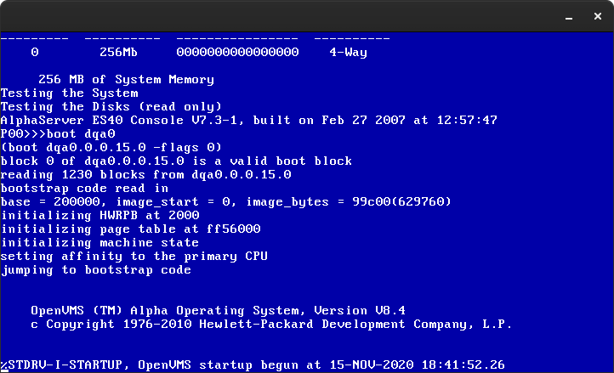The image size is (614, 373).
Task: Click the Hewlett-Packard copyright line
Action: tap(271, 325)
